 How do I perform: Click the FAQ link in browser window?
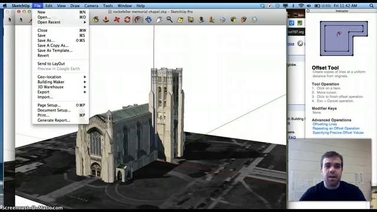[292, 137]
